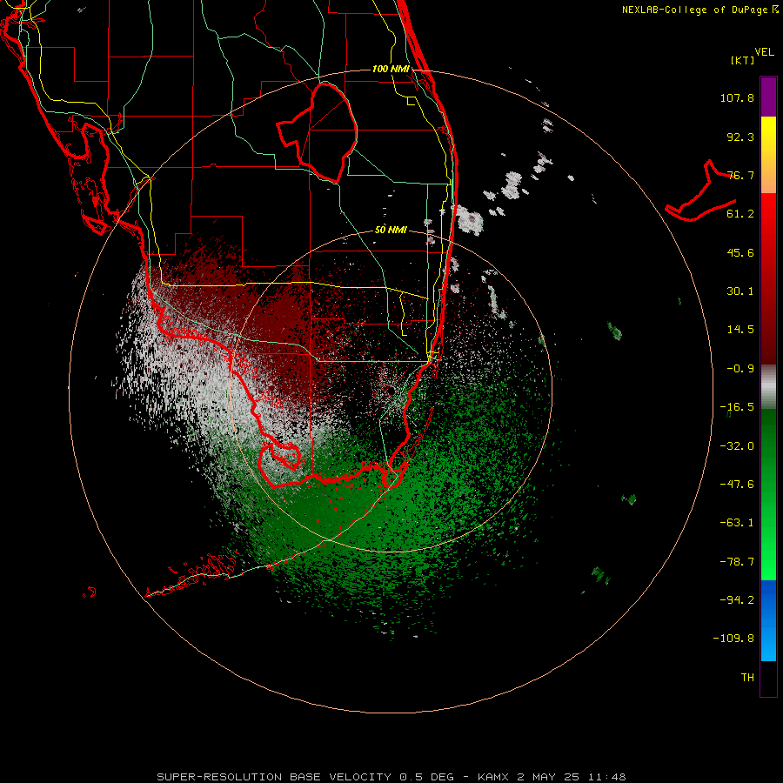The width and height of the screenshot is (783, 783).
Task: Select the 76.7 velocity scale value
Action: [740, 175]
